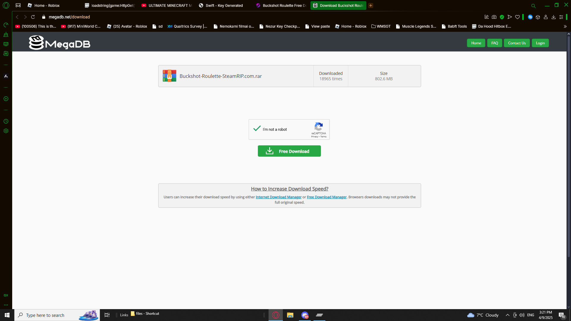Viewport: 571px width, 321px height.
Task: Open the extensions cube icon
Action: [x=538, y=17]
